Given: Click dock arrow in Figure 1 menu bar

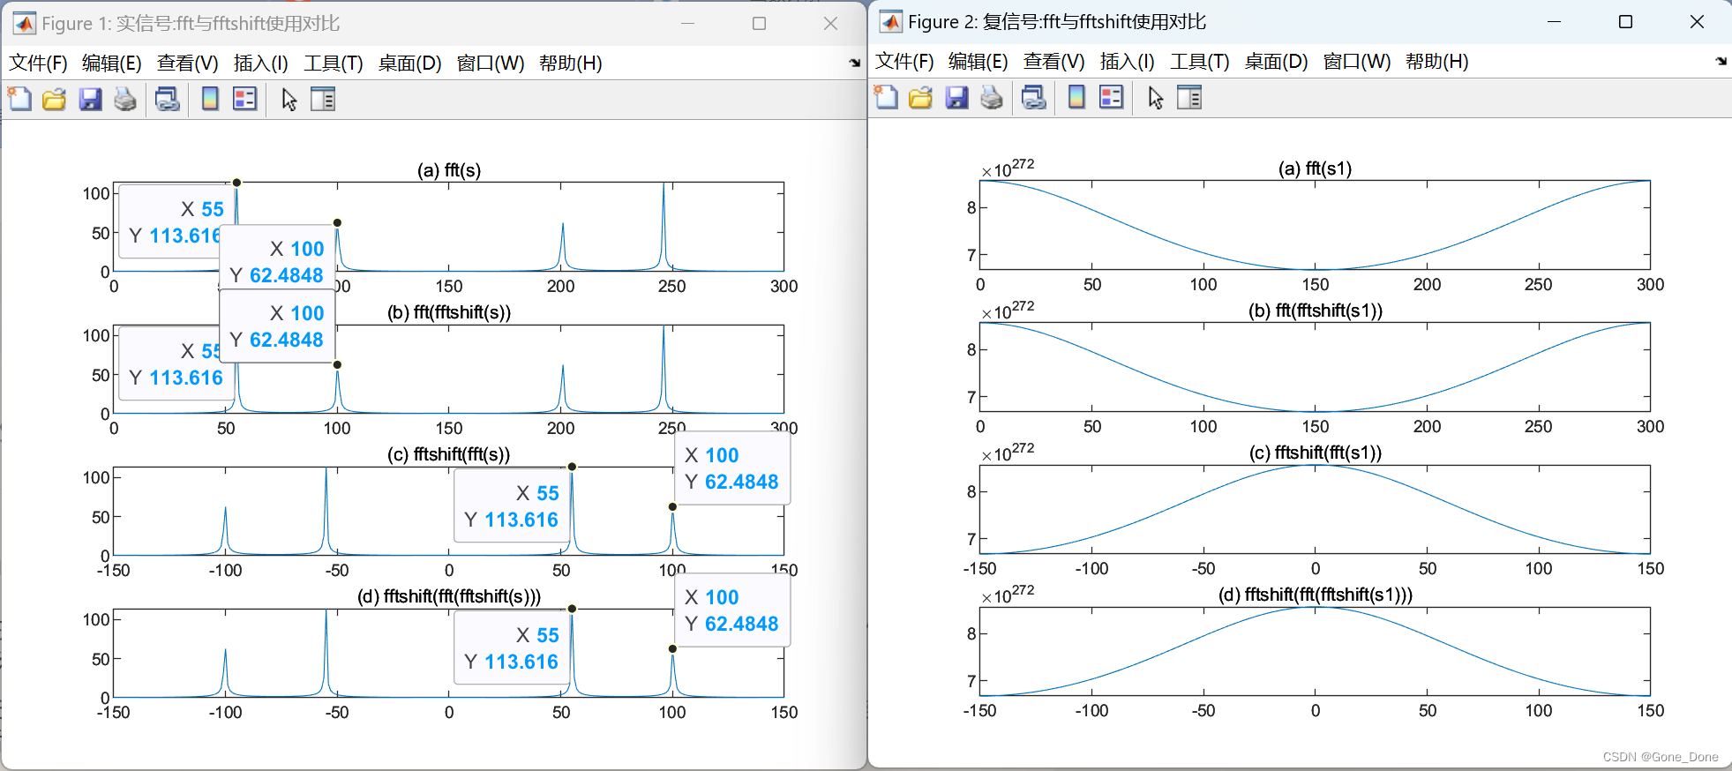Looking at the screenshot, I should pyautogui.click(x=854, y=64).
